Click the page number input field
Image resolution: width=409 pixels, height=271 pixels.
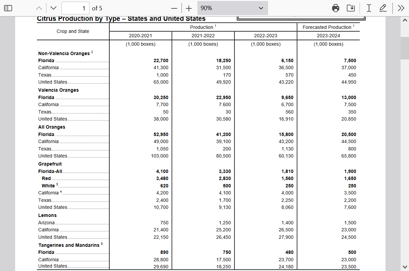coord(75,8)
